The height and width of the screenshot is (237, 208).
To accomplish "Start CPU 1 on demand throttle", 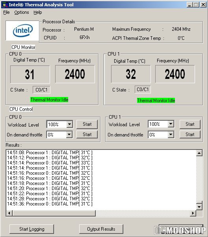I will pos(190,134).
